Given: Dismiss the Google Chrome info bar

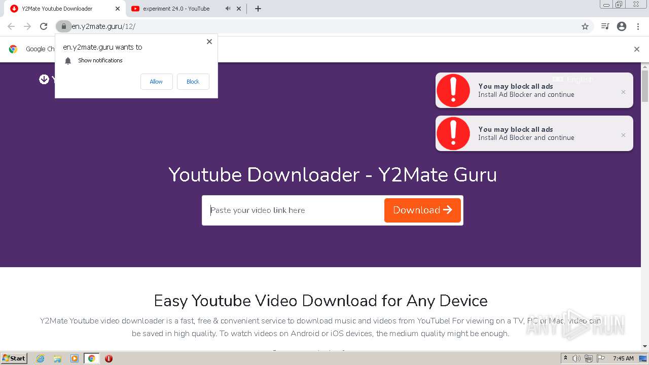Looking at the screenshot, I should coord(636,49).
